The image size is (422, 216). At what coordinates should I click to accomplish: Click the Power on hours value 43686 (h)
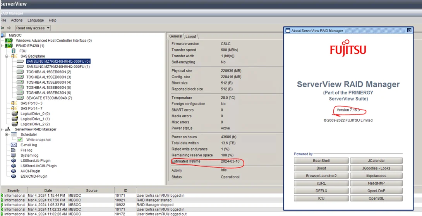228,137
